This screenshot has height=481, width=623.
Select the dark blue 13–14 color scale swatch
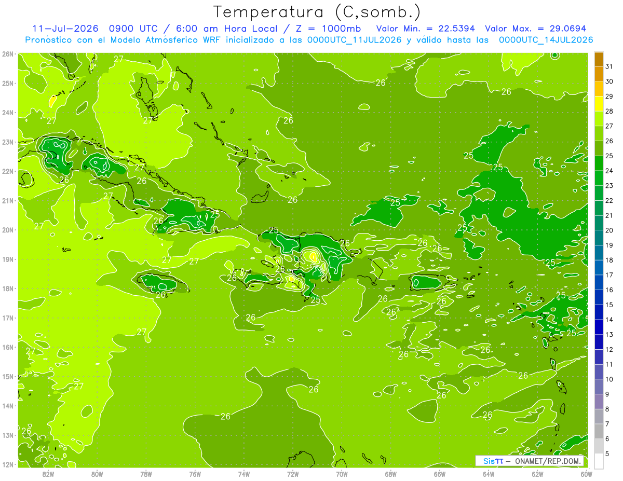[599, 327]
